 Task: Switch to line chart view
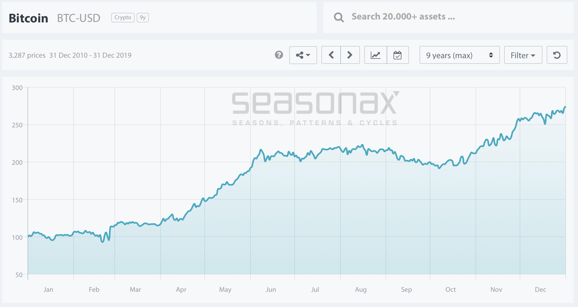point(375,55)
